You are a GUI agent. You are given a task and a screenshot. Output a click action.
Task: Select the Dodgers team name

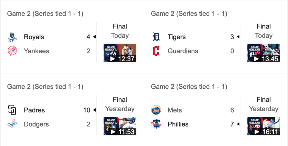(x=36, y=124)
